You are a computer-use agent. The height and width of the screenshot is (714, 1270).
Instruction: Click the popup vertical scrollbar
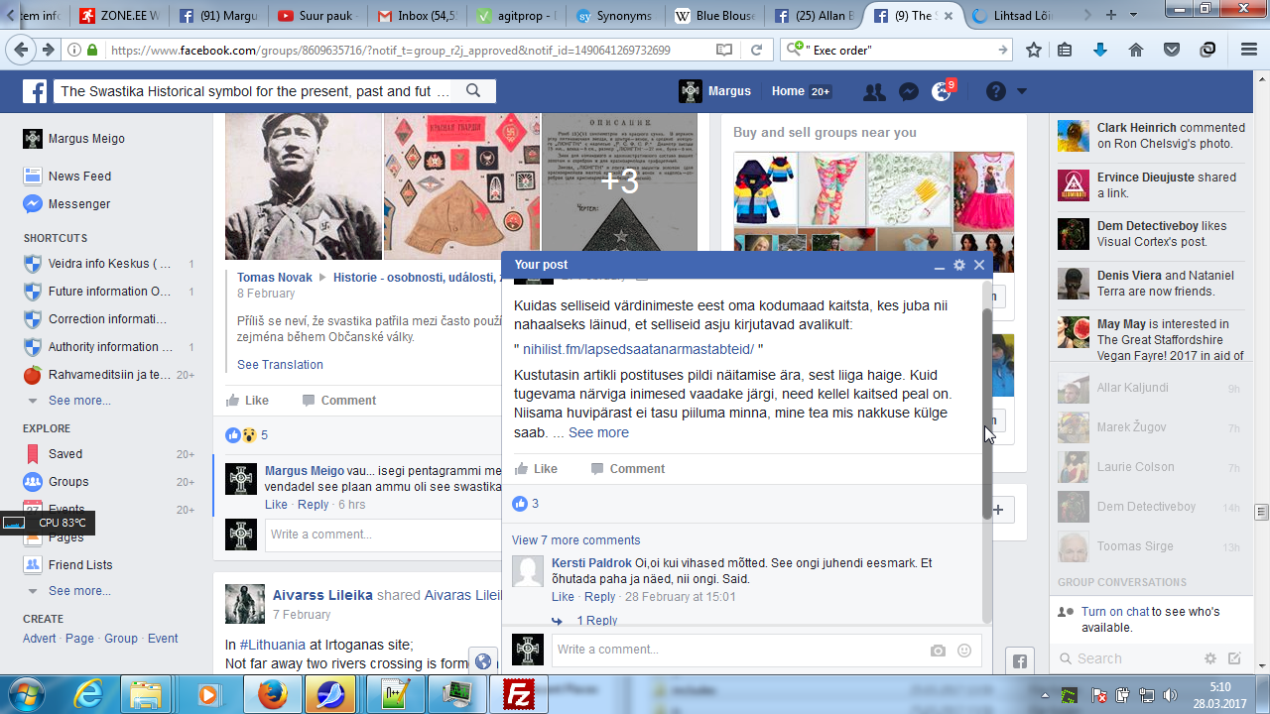[x=987, y=414]
